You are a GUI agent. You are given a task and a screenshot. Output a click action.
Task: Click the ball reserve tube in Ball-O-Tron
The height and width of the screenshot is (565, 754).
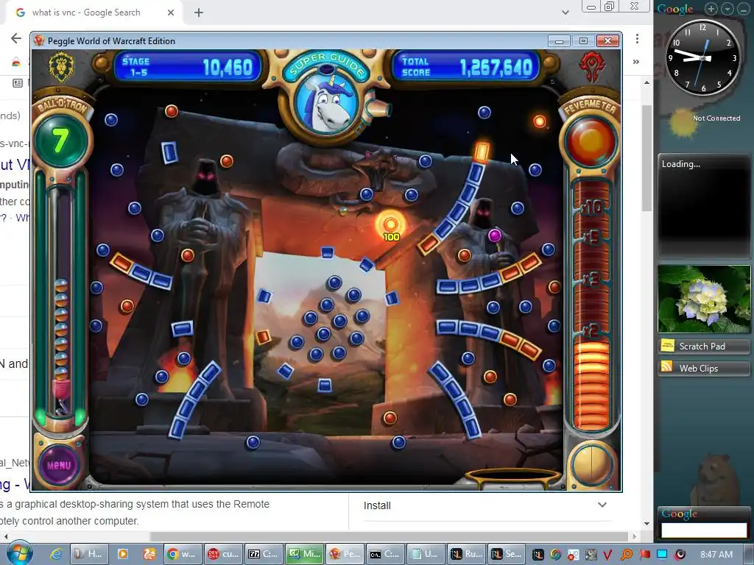coord(61,302)
